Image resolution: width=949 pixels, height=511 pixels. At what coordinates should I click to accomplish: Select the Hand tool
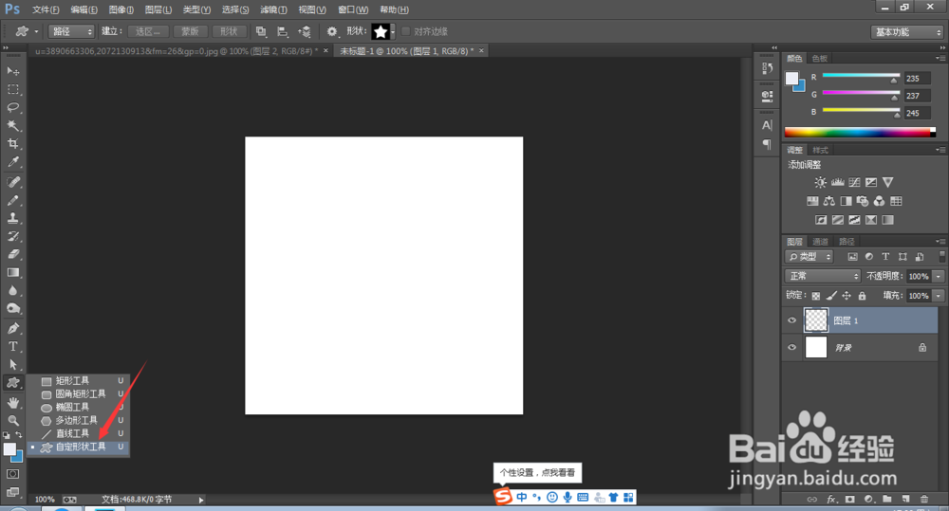[x=12, y=403]
